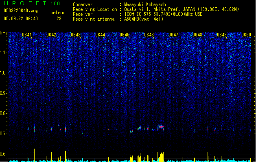Image resolution: width=256 pixels, height=162 pixels.
Task: Click the A504HB(yagi 4el) antenna value
Action: point(144,19)
